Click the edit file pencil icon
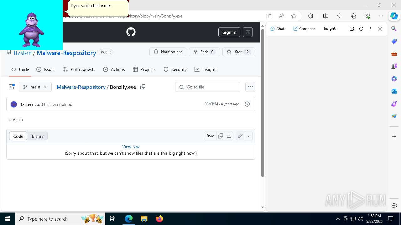Image resolution: width=401 pixels, height=225 pixels. point(240,136)
